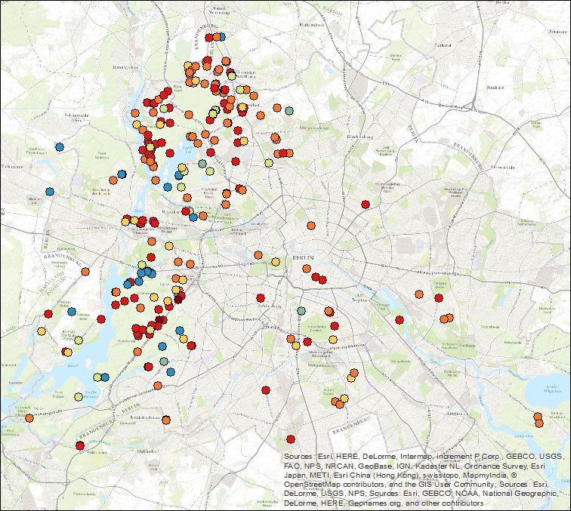Click the blue marker atop the northernmost cluster
Screen dimensions: 571x511
(x=221, y=37)
